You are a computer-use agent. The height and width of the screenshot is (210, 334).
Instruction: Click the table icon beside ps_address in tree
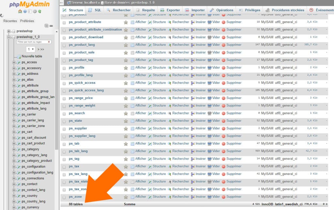coord(19,74)
